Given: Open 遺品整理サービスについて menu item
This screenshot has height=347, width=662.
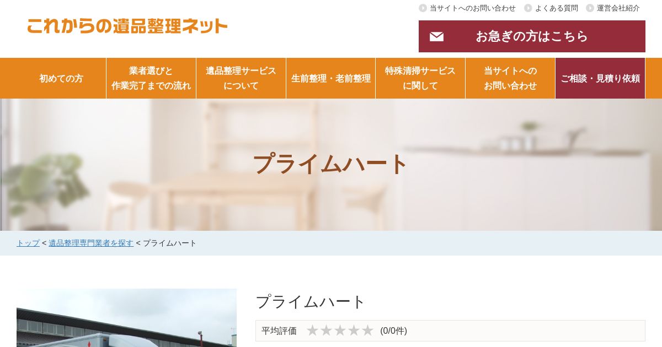Looking at the screenshot, I should 241,78.
